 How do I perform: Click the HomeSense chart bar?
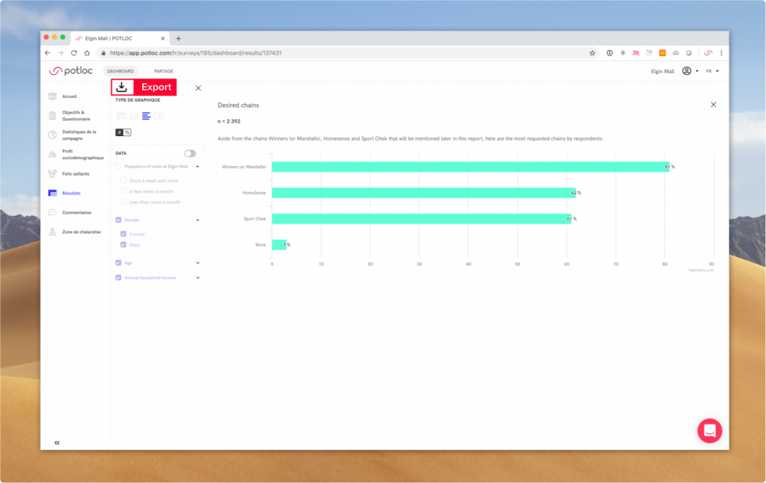click(424, 193)
